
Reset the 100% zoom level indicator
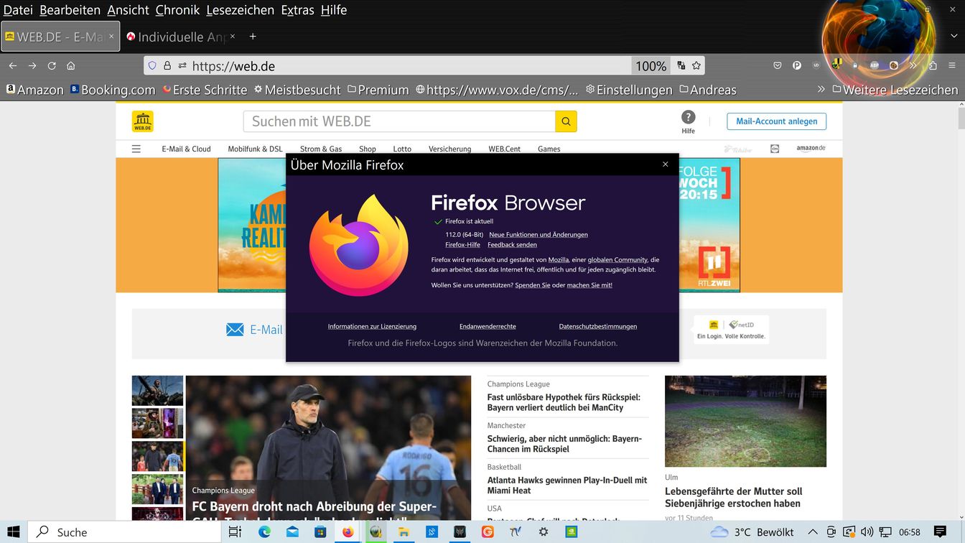[651, 65]
